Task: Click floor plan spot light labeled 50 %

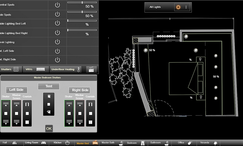Action: [x=146, y=50]
